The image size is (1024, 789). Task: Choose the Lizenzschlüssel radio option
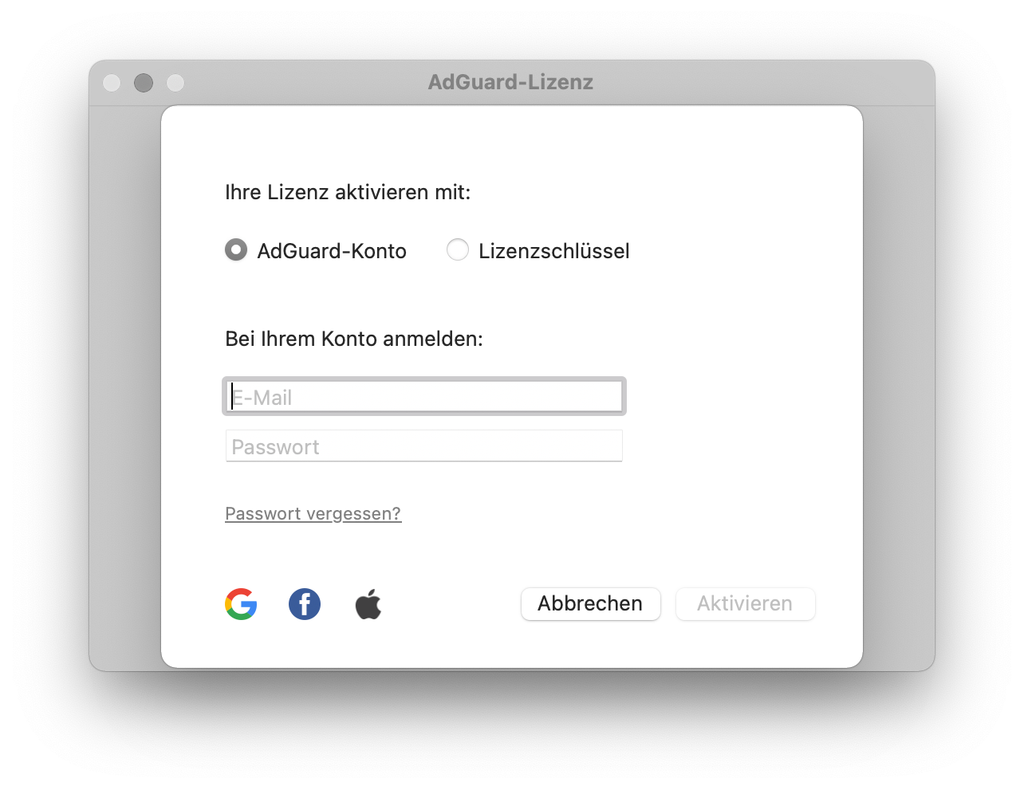(458, 250)
